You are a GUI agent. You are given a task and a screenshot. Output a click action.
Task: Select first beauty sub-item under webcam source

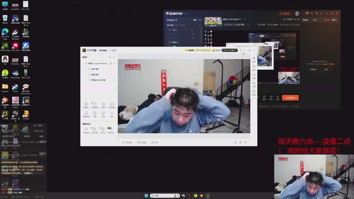[x=95, y=69]
